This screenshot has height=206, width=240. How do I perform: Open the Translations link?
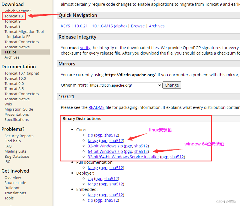pyautogui.click(x=15, y=193)
